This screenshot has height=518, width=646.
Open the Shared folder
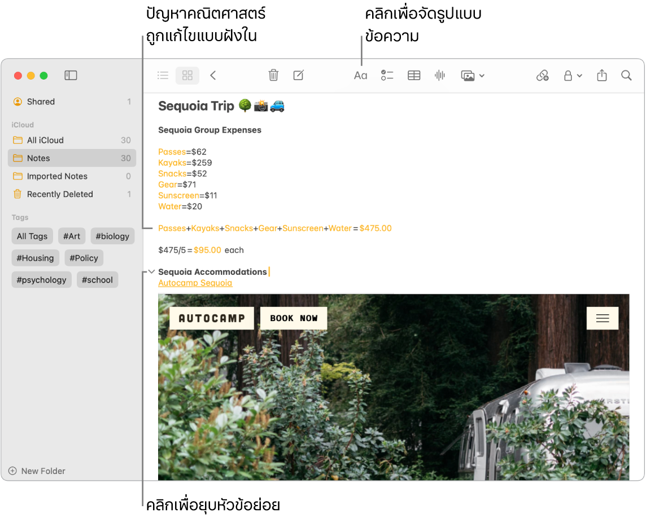click(72, 102)
